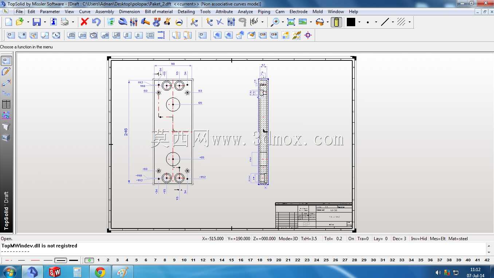
Task: Select the pencil sketch tool in left sidebar
Action: 6,72
